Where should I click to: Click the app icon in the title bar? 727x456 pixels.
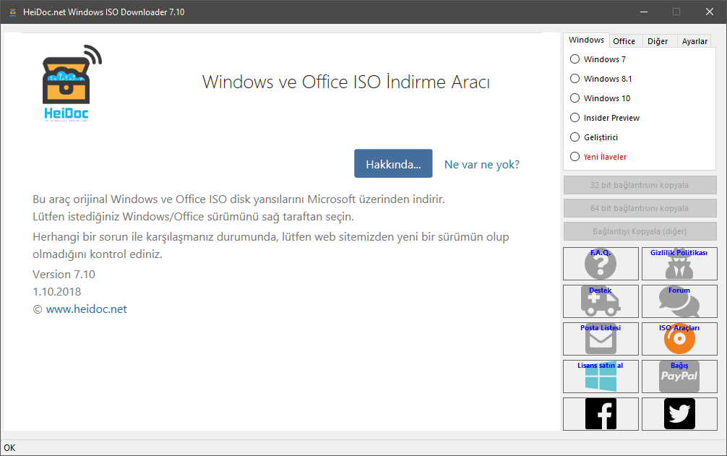point(12,12)
